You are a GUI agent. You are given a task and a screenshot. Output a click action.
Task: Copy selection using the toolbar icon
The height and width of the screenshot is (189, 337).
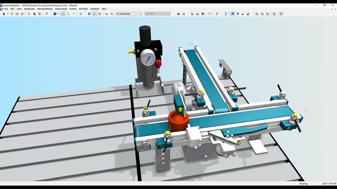click(34, 14)
